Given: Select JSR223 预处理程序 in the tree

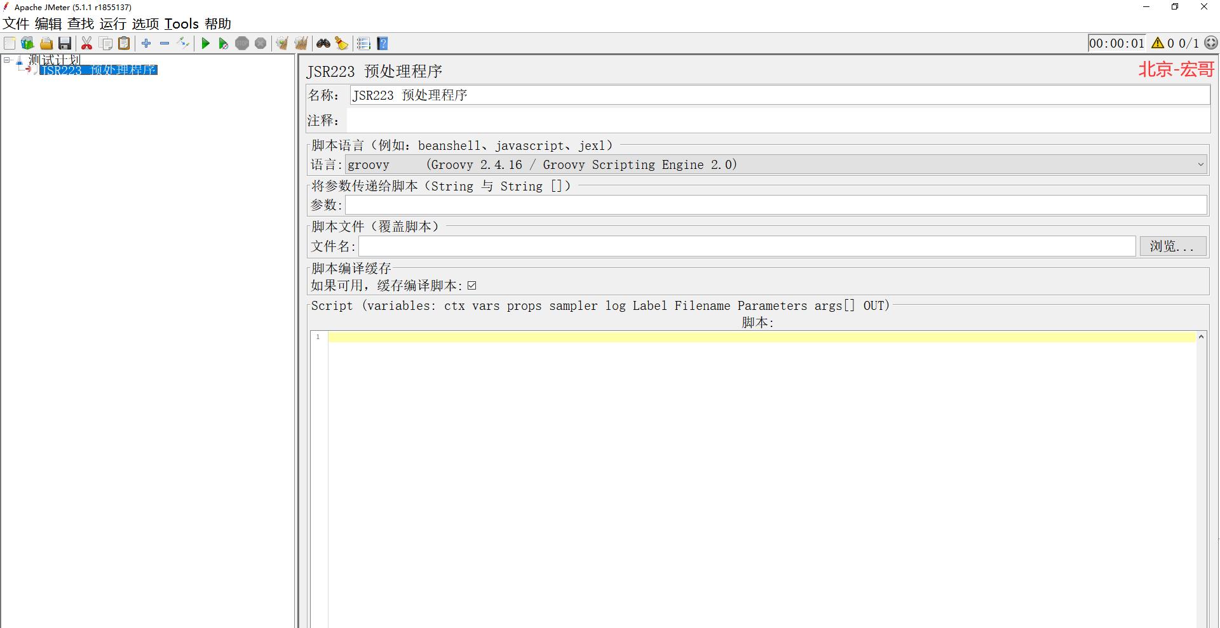Looking at the screenshot, I should pos(98,70).
